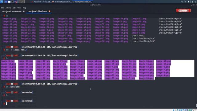The image size is (197, 111).
Task: Click the workspace switcher box in top panel
Action: coord(22,2)
